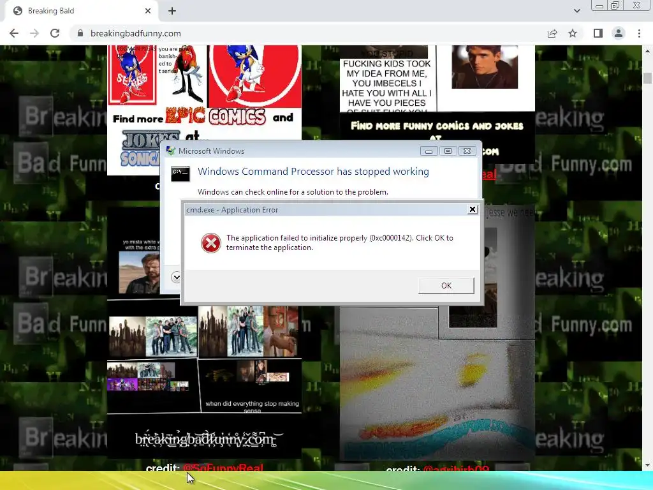Screen dimensions: 653x490
Task: Bookmark this page with the star
Action: coord(573,33)
